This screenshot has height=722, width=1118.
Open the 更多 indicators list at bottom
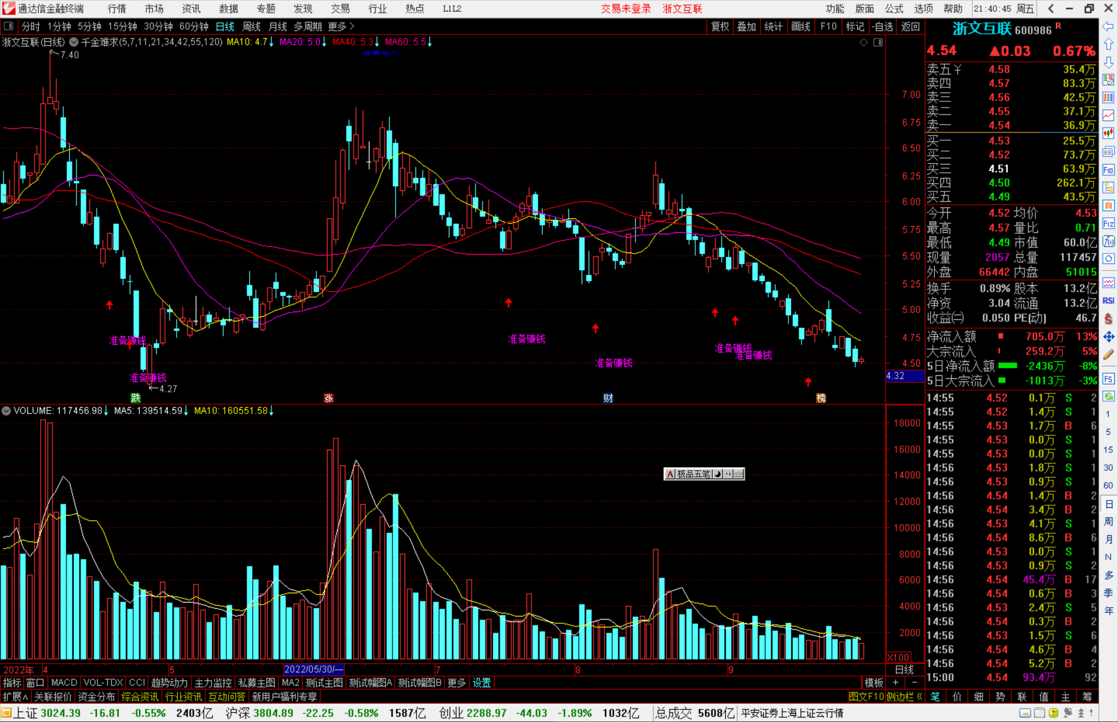(x=457, y=683)
